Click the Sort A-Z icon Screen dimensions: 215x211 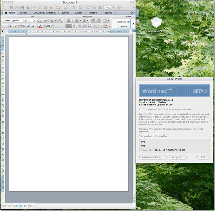tap(107, 26)
